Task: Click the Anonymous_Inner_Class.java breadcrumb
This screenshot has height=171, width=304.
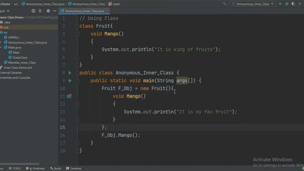Action: point(43,4)
